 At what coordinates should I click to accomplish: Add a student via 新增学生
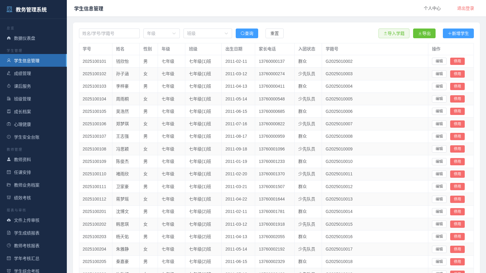click(458, 33)
